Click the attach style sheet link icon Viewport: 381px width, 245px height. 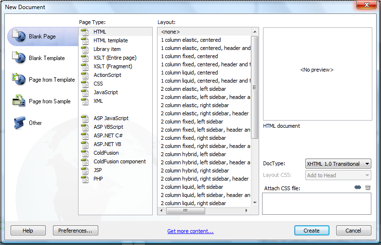pos(358,187)
